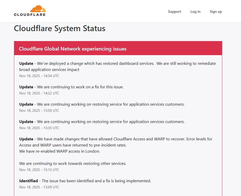The image size is (241, 196).
Task: Open the Sign up page
Action: 216,11
